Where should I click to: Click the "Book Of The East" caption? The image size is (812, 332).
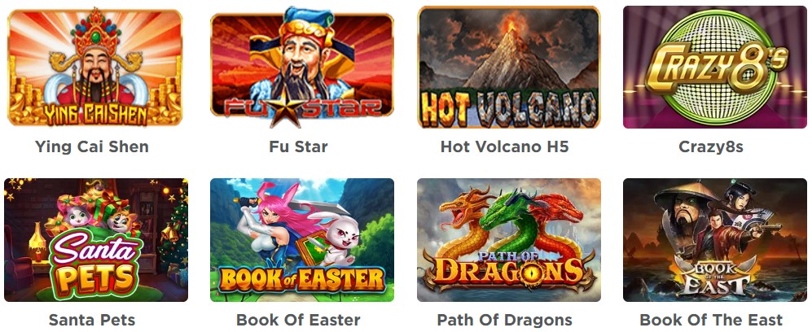[711, 320]
